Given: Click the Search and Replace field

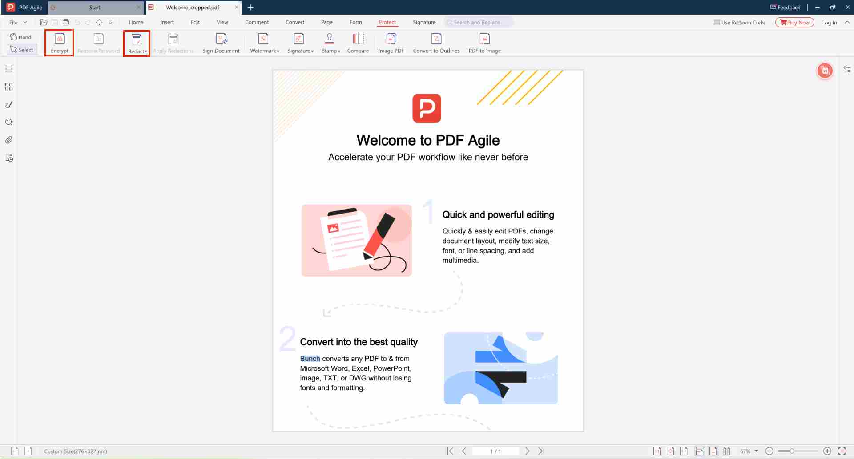Looking at the screenshot, I should 478,22.
